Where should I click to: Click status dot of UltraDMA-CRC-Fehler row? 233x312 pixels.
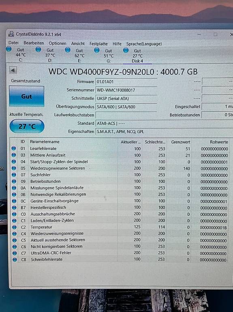[x=15, y=253]
